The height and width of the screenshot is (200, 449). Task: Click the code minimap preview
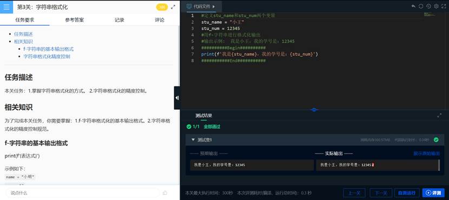[x=430, y=14]
